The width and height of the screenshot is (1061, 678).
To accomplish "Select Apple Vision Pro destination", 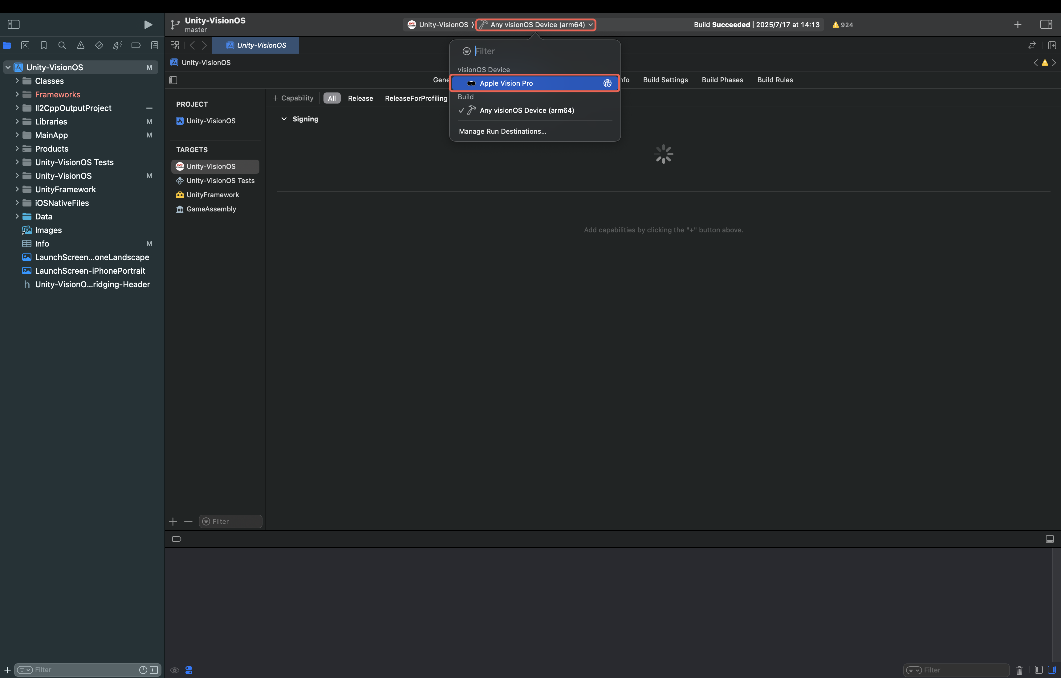I will click(x=535, y=83).
